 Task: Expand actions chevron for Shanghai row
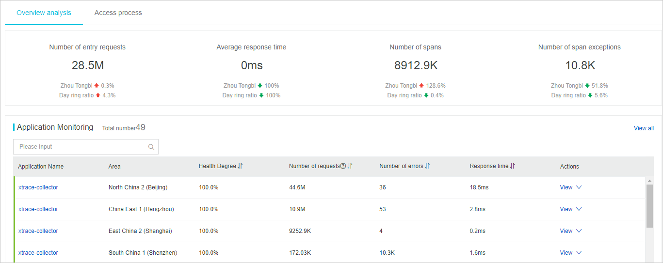click(x=579, y=231)
